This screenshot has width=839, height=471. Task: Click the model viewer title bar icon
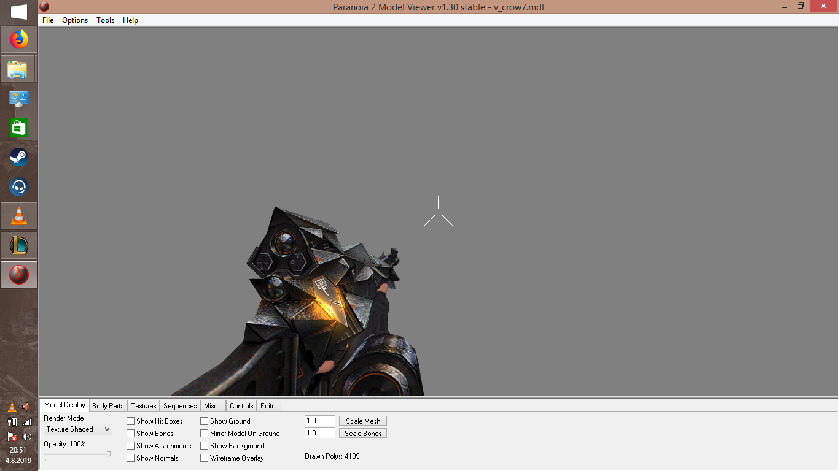pyautogui.click(x=44, y=7)
